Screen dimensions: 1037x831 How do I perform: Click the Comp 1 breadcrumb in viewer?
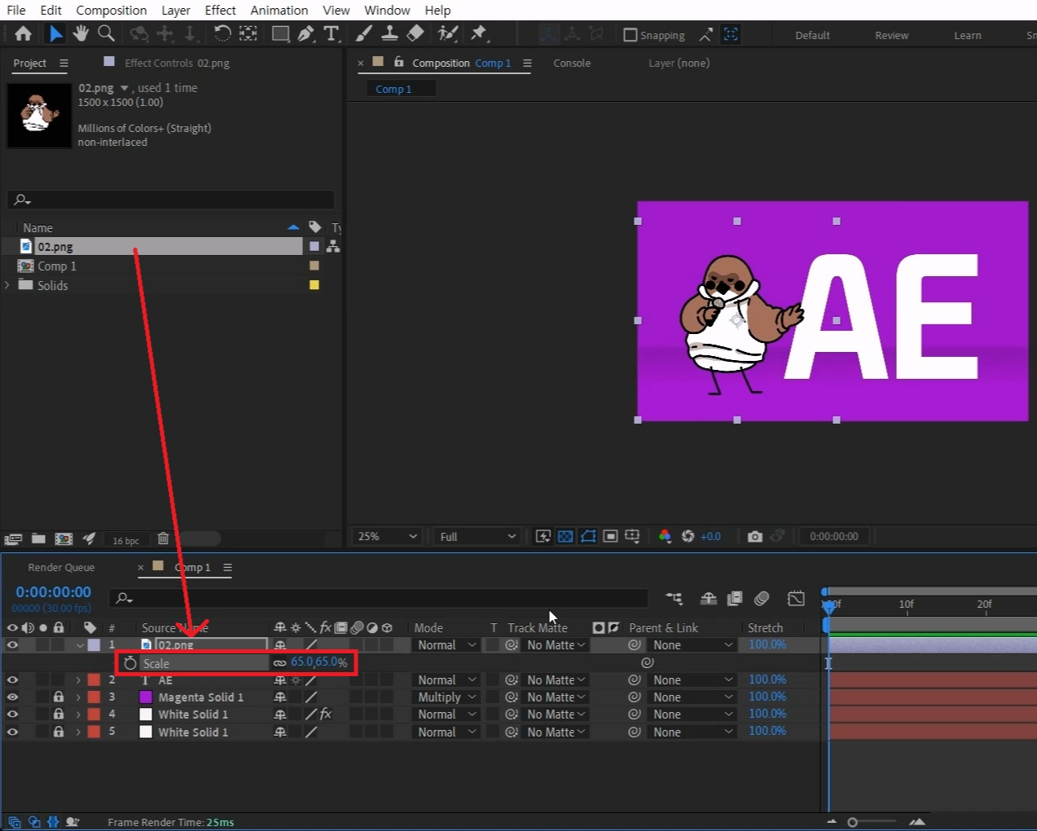pos(393,89)
